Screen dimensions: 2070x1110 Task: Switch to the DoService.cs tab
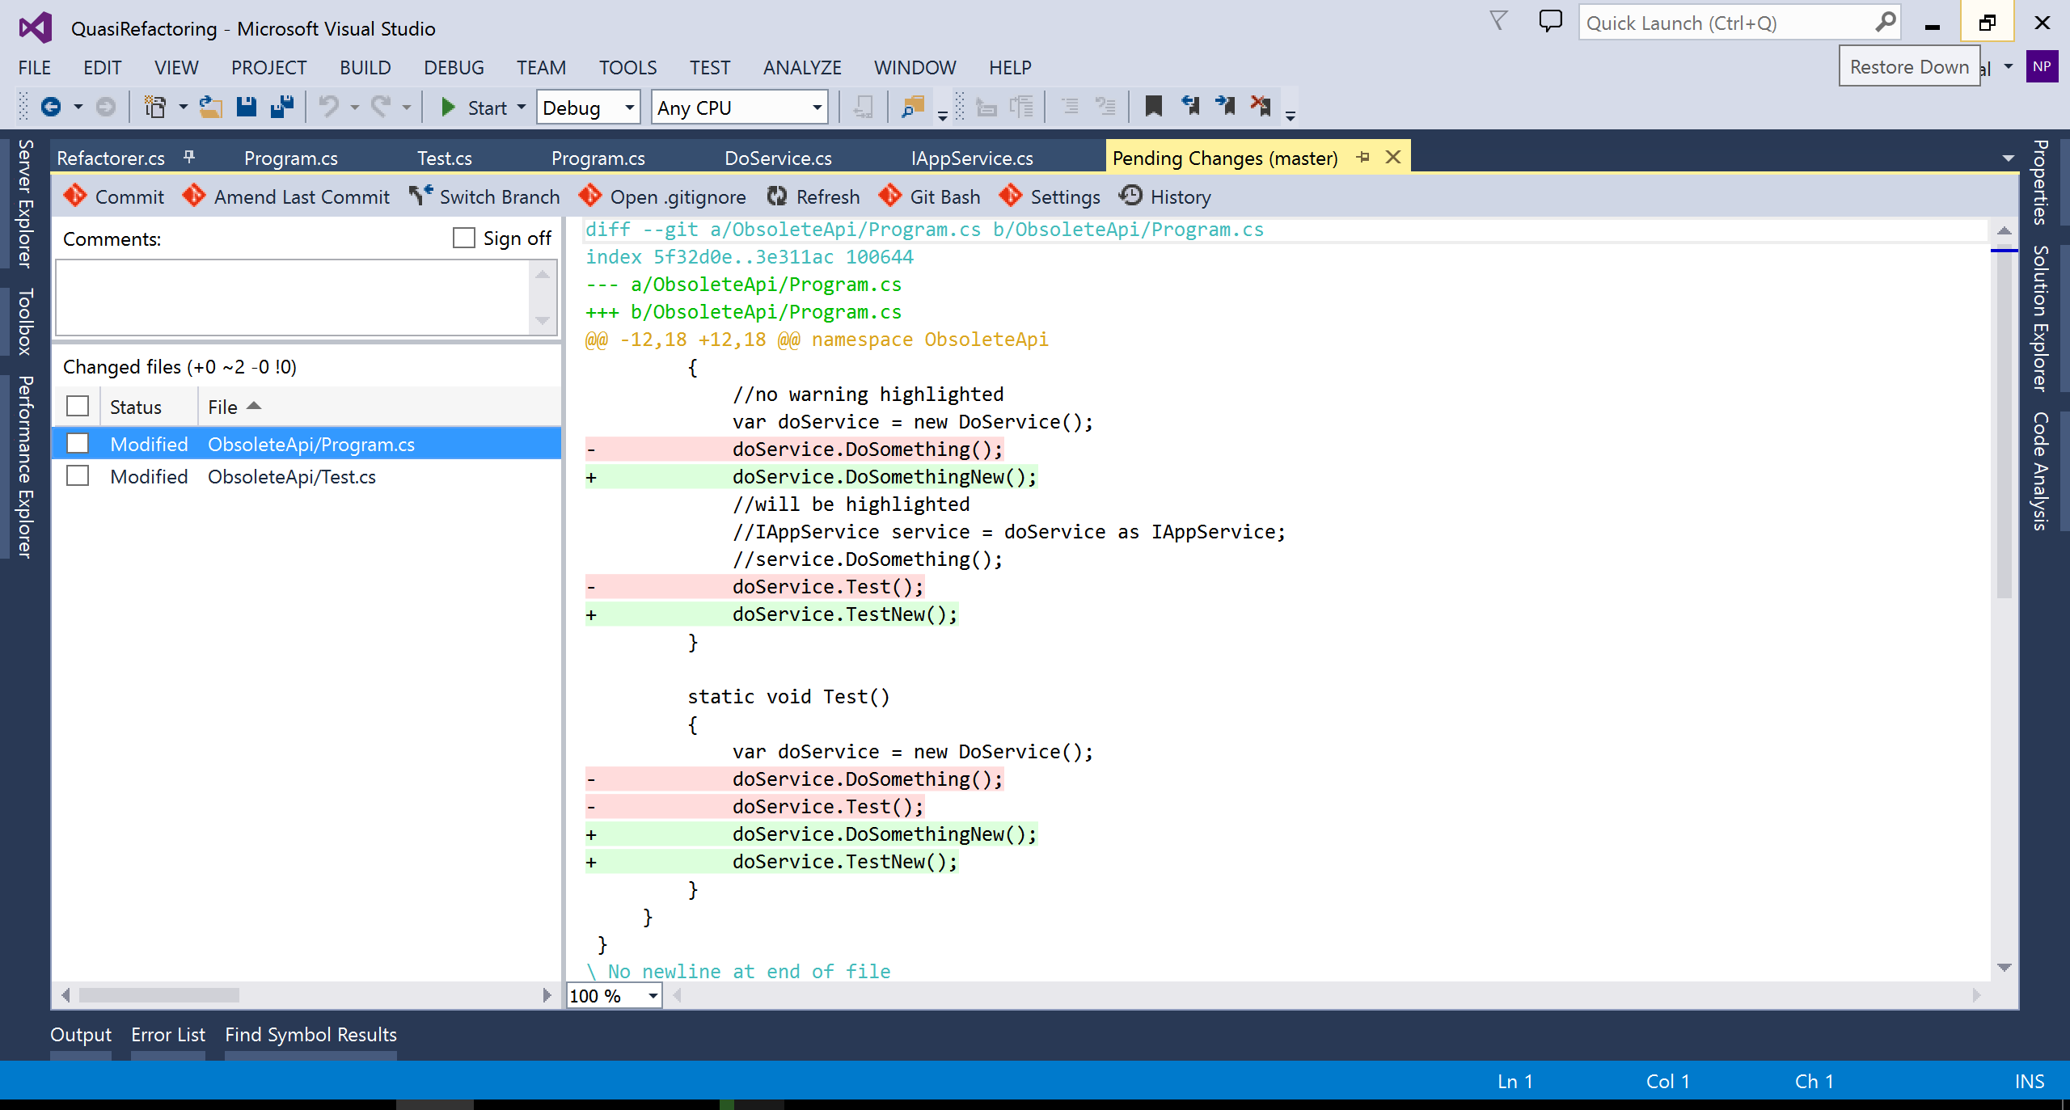tap(777, 158)
